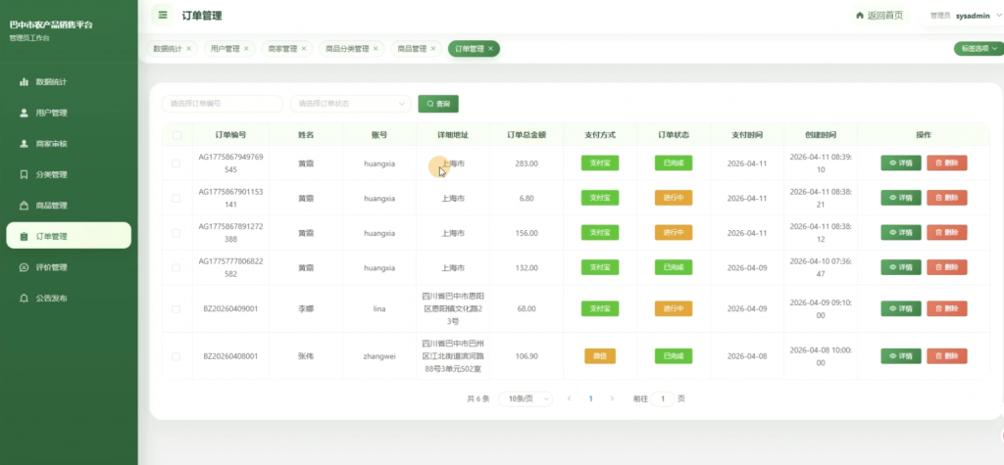The width and height of the screenshot is (1004, 465).
Task: Click the 已完成 status of the 283.00 order
Action: tap(674, 163)
